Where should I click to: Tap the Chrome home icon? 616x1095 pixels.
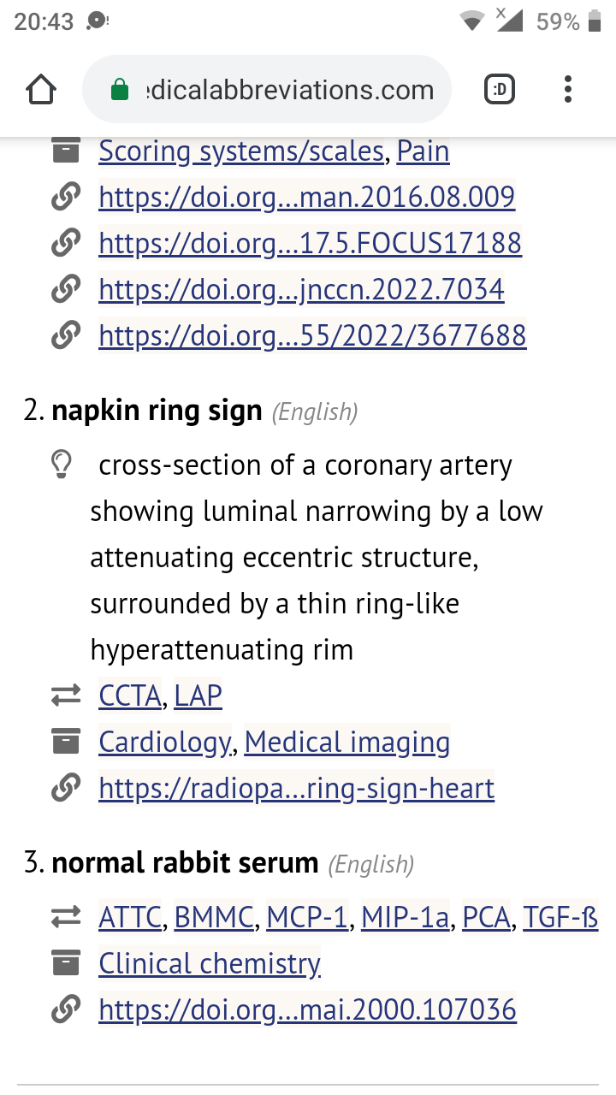click(x=41, y=90)
